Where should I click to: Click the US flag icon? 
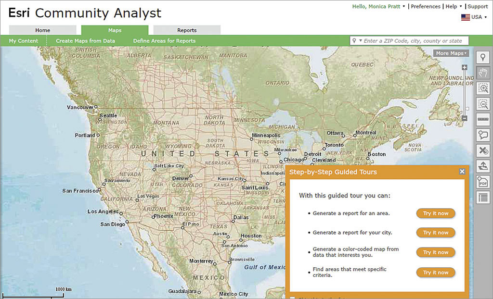coord(466,17)
